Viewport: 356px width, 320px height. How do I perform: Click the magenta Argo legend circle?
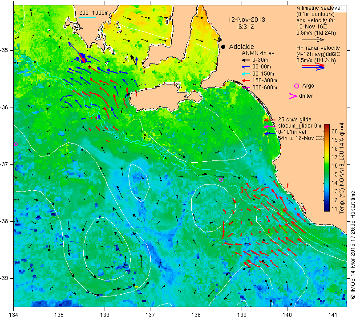pyautogui.click(x=296, y=86)
